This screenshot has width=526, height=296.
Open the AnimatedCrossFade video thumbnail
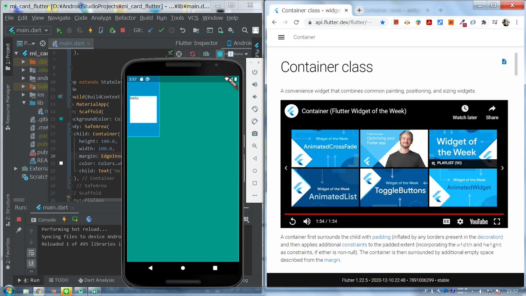point(324,148)
